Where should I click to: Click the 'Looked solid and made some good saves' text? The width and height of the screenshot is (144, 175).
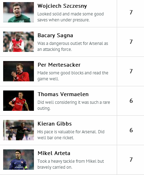(x=71, y=17)
